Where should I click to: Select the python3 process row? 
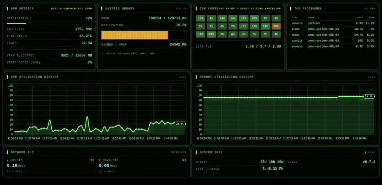(x=333, y=23)
